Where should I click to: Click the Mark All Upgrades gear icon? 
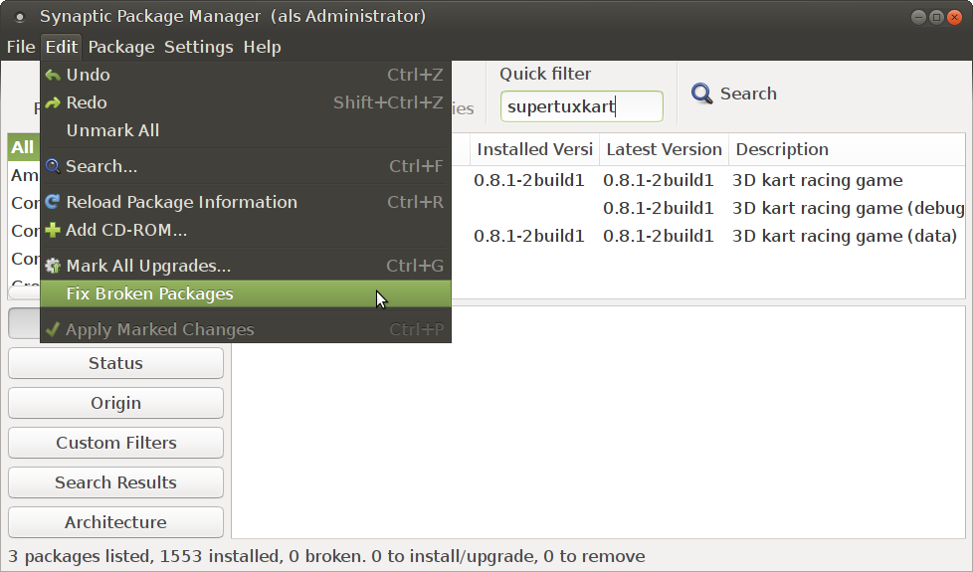click(x=53, y=267)
